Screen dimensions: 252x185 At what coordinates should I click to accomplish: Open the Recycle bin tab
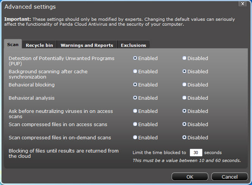click(39, 45)
